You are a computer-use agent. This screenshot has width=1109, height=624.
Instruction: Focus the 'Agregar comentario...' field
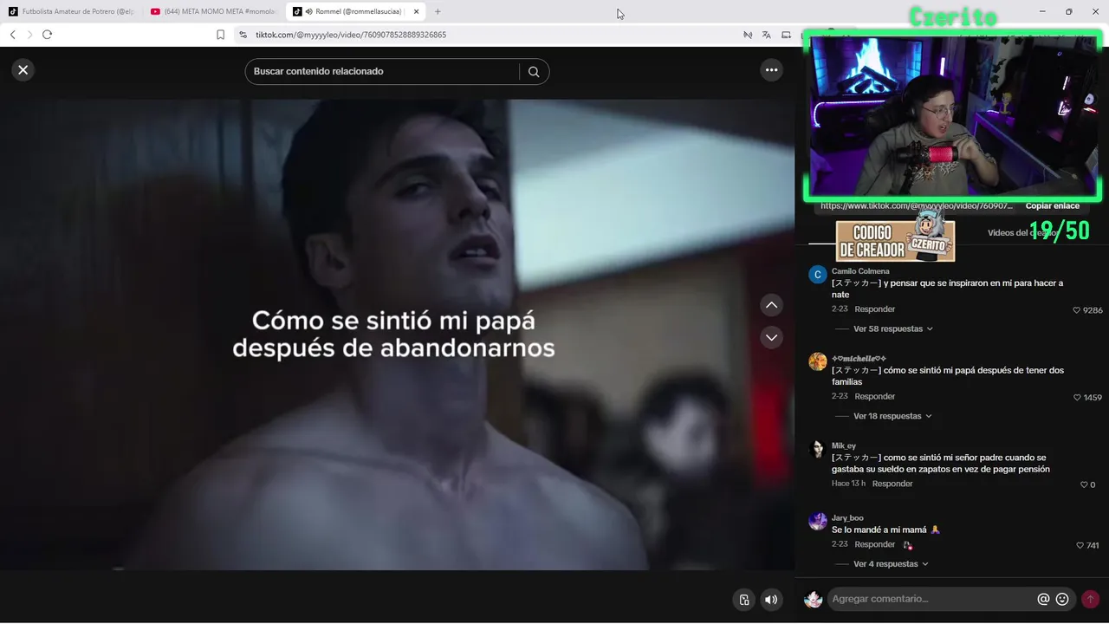point(931,599)
